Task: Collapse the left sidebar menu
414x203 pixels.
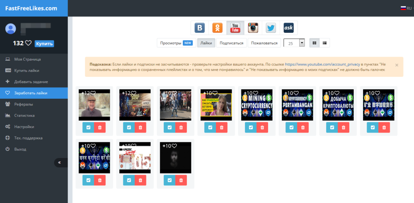Action: 61,163
